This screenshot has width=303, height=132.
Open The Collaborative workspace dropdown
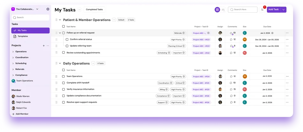[37, 9]
